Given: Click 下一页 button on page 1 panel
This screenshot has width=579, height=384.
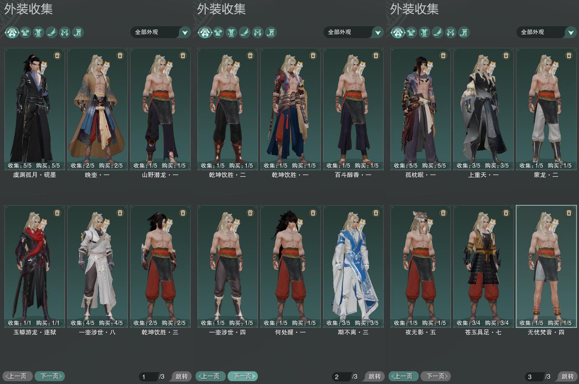Looking at the screenshot, I should (x=50, y=376).
